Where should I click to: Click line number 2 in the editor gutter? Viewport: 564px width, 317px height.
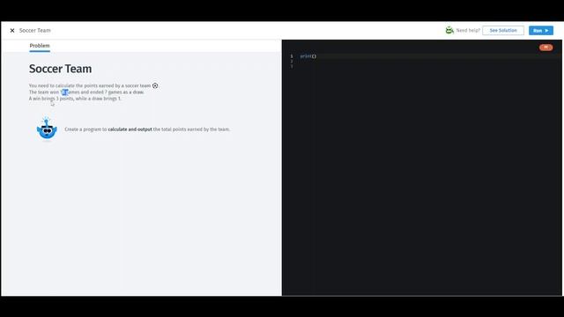[292, 61]
